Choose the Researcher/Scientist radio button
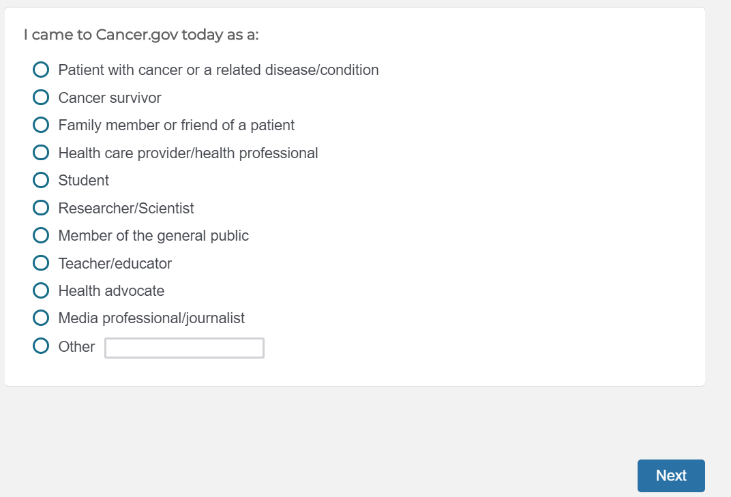The height and width of the screenshot is (497, 731). click(41, 208)
